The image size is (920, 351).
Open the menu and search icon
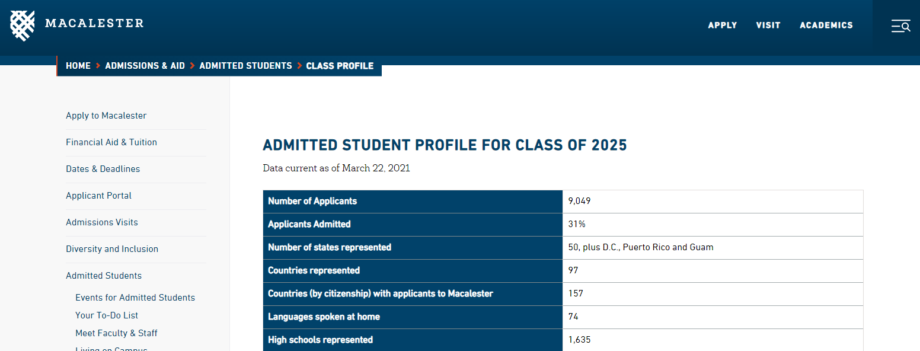pyautogui.click(x=900, y=25)
